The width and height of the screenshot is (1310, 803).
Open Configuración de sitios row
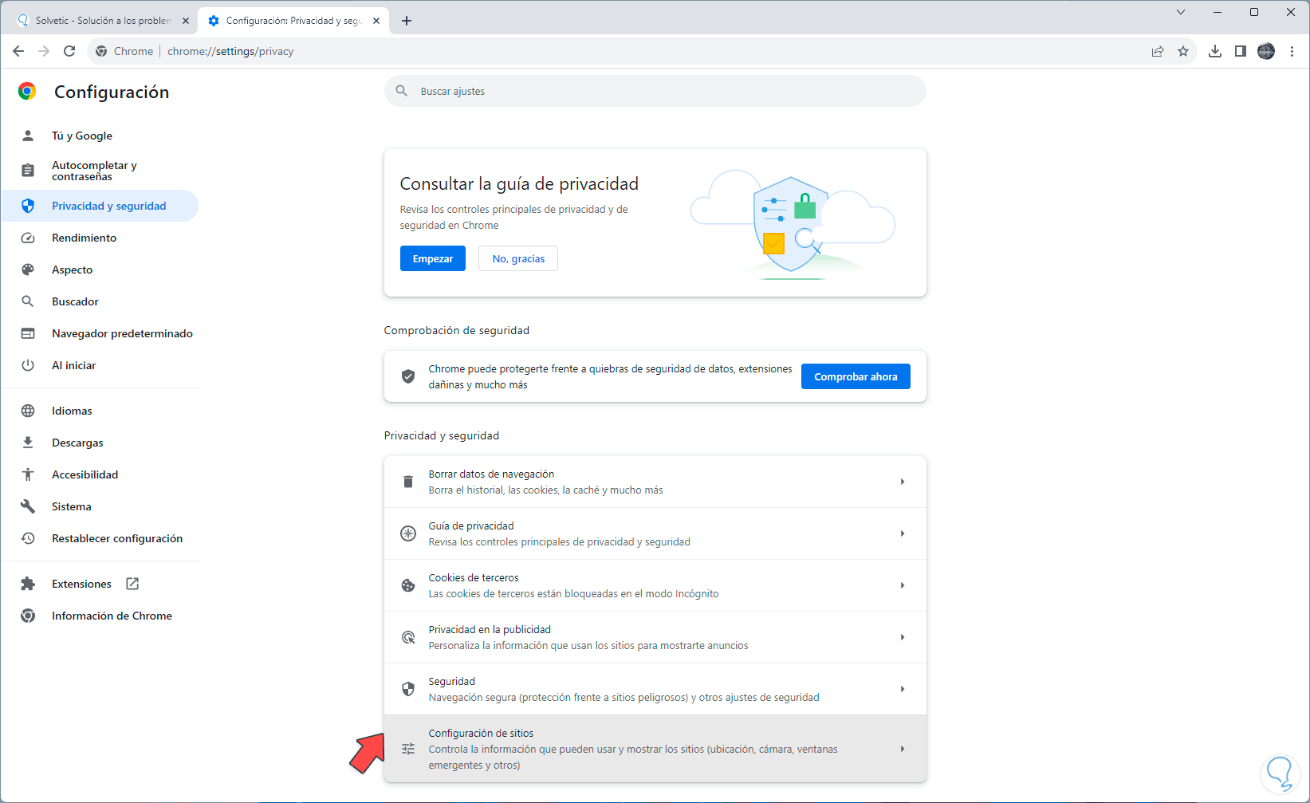tap(655, 749)
